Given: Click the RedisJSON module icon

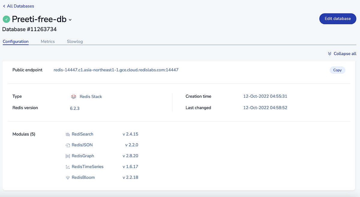Looking at the screenshot, I should (x=67, y=145).
